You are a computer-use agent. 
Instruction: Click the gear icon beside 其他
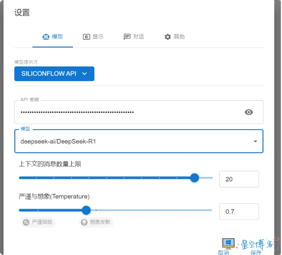tap(168, 37)
